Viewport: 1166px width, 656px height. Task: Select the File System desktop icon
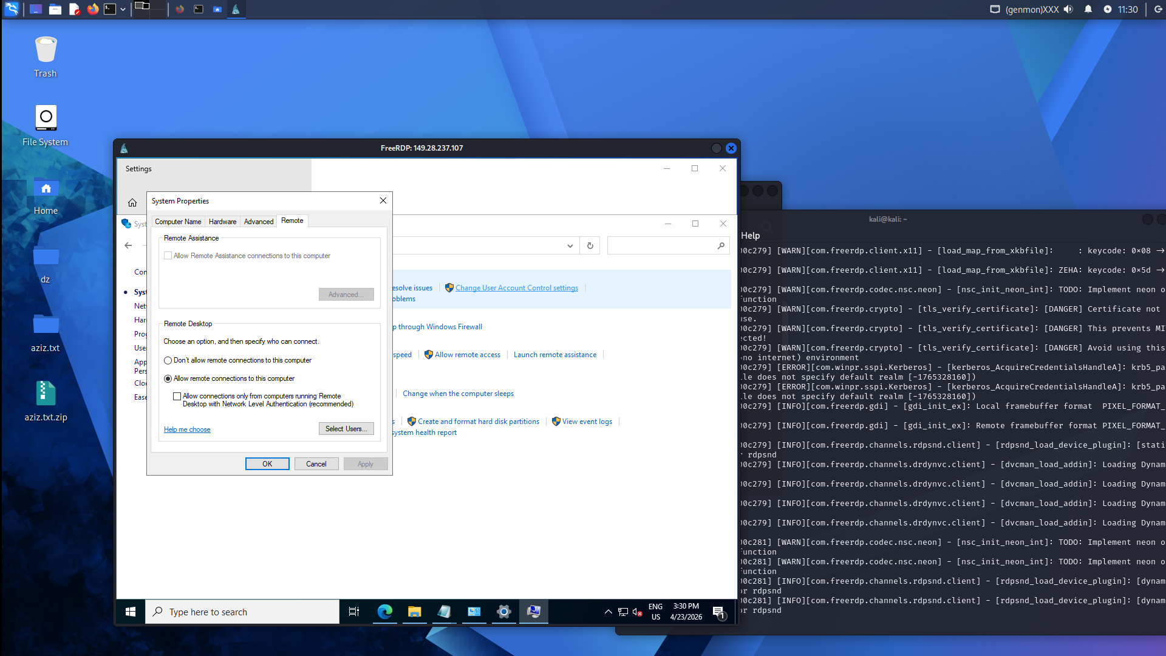tap(46, 126)
